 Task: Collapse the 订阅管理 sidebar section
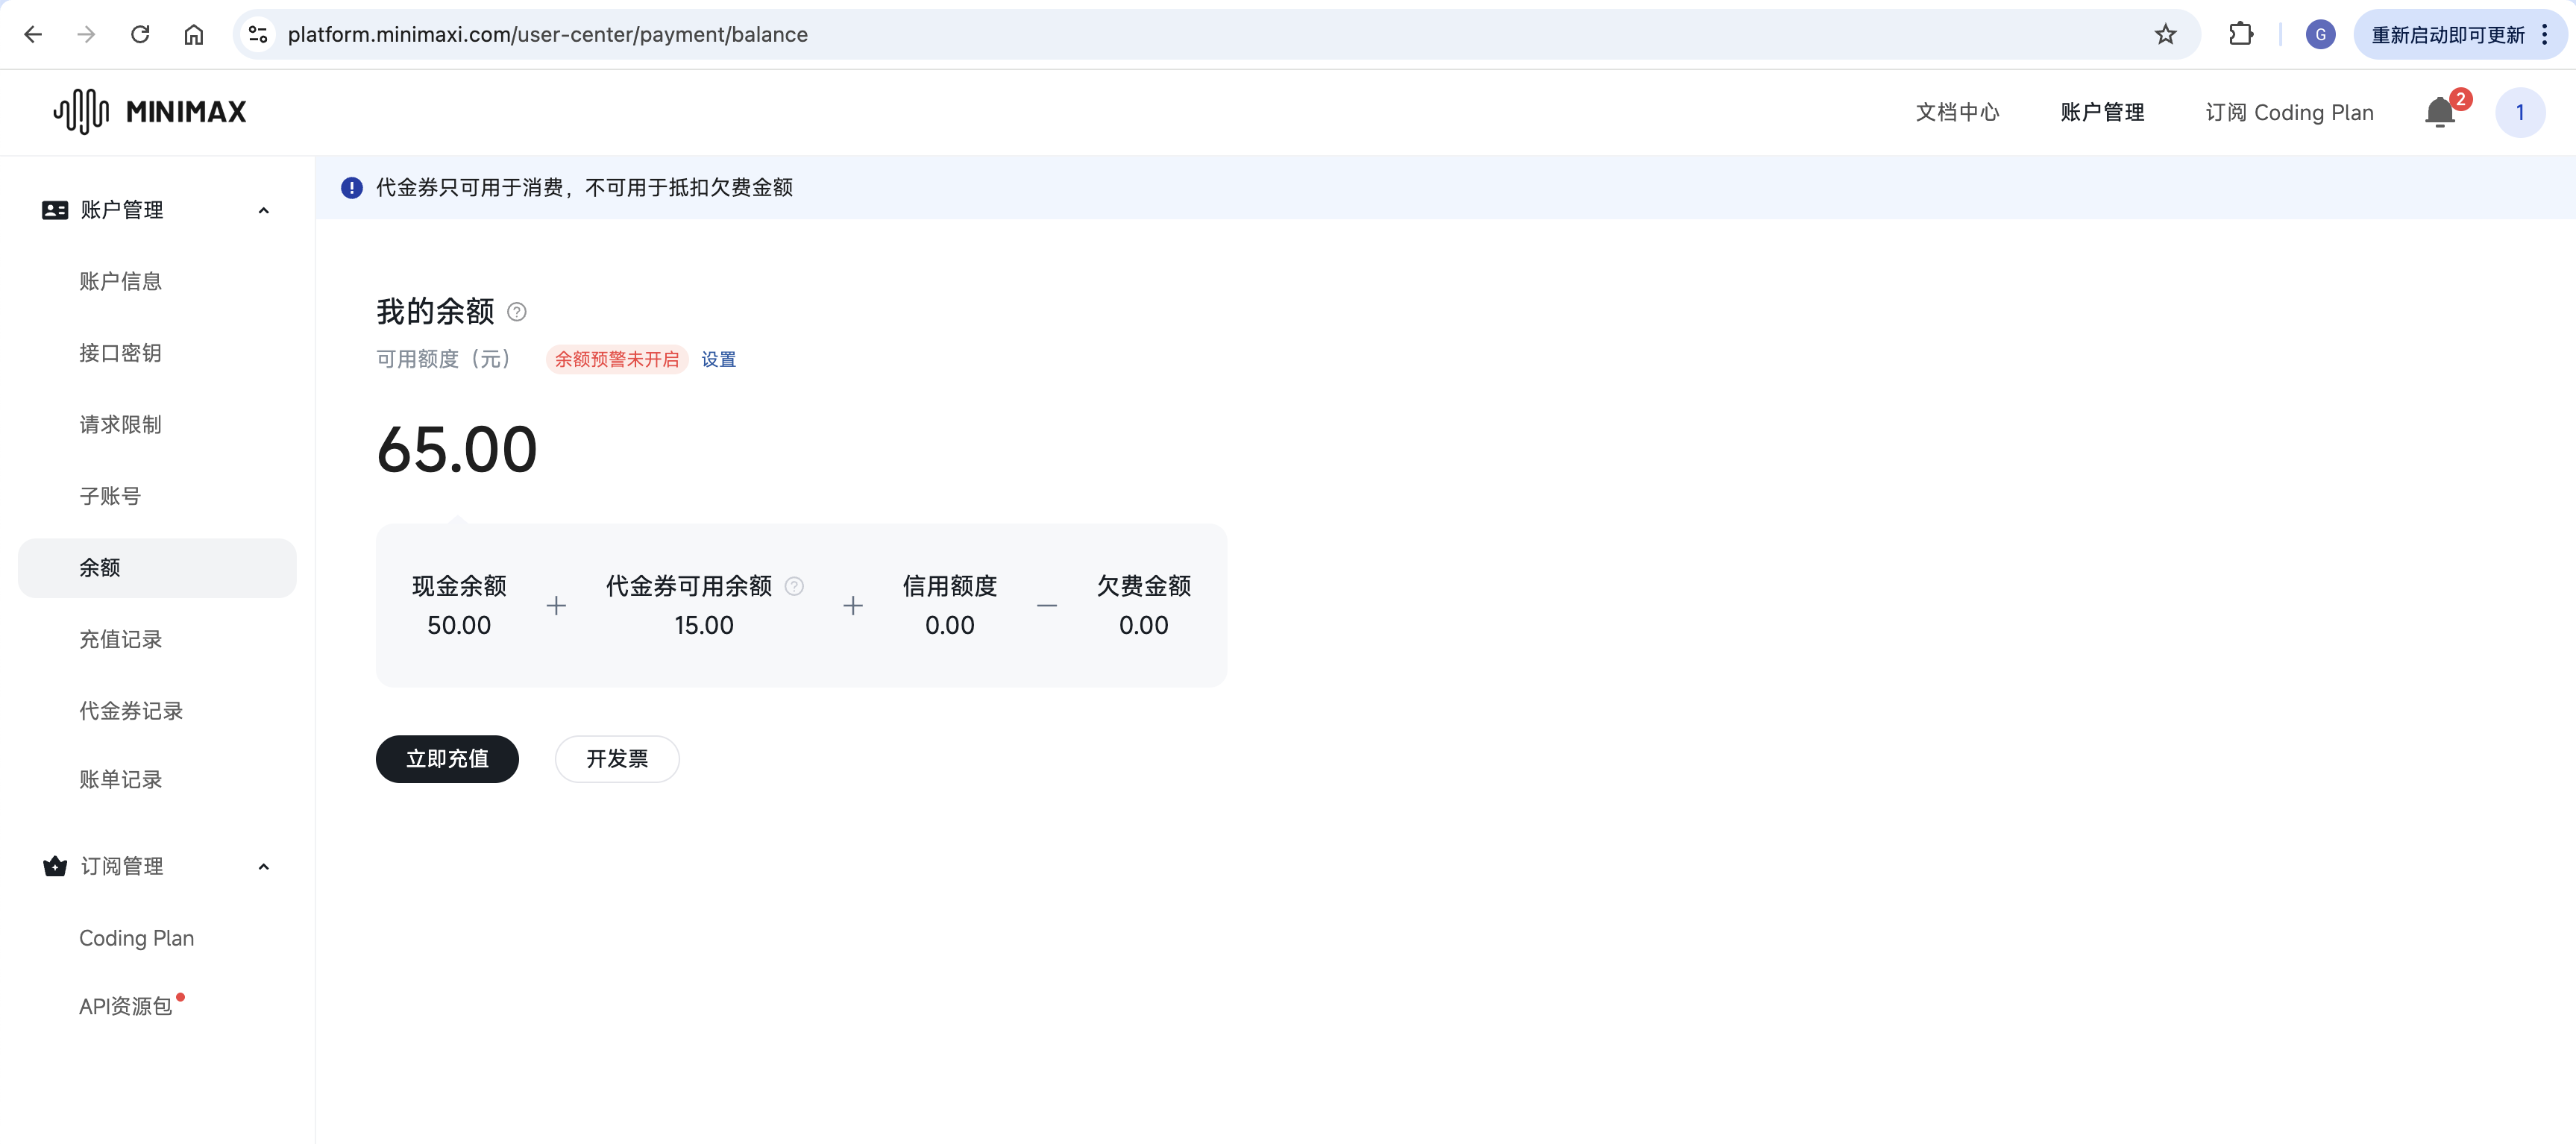pyautogui.click(x=264, y=866)
